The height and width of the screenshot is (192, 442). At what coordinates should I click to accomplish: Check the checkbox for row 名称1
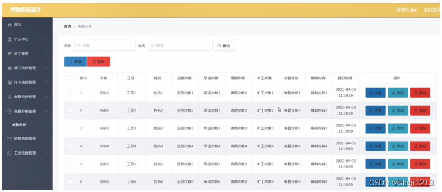click(70, 93)
